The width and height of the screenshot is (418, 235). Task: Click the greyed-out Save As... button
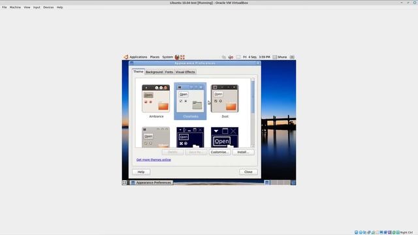196,152
